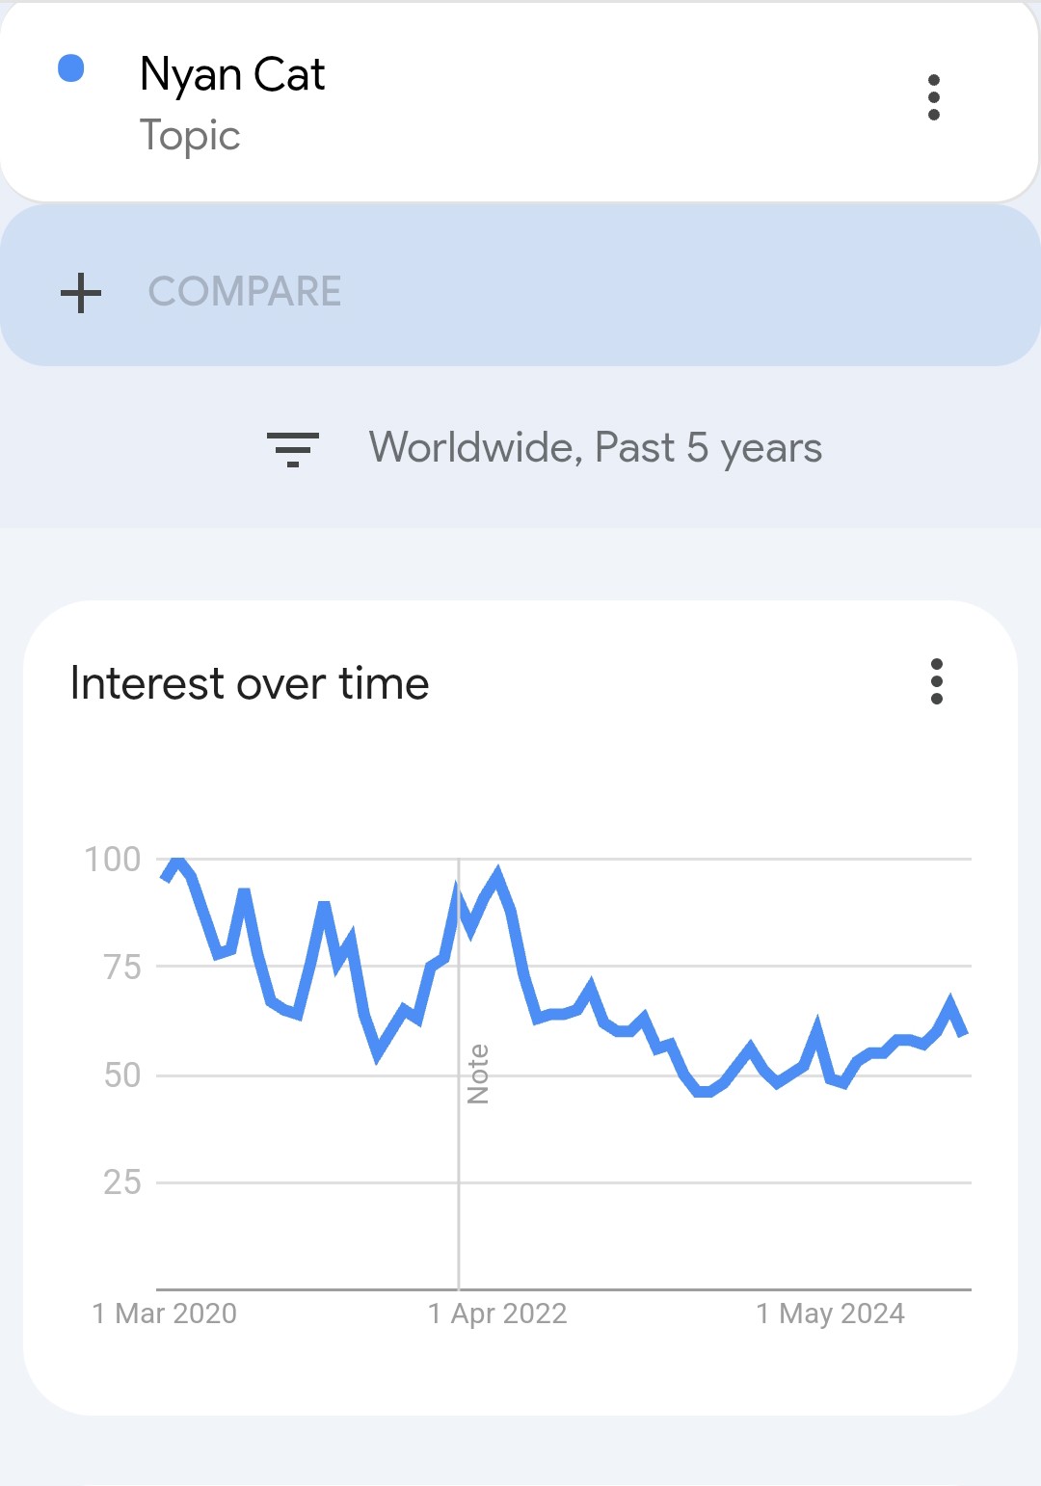Click the rightmost end of the trend line
1041x1486 pixels.
click(963, 1032)
